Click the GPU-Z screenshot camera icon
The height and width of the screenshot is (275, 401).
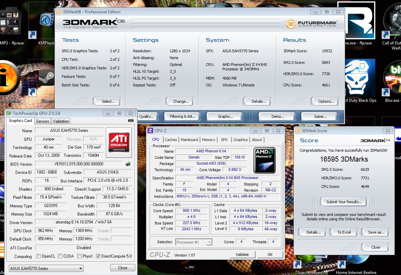click(131, 120)
